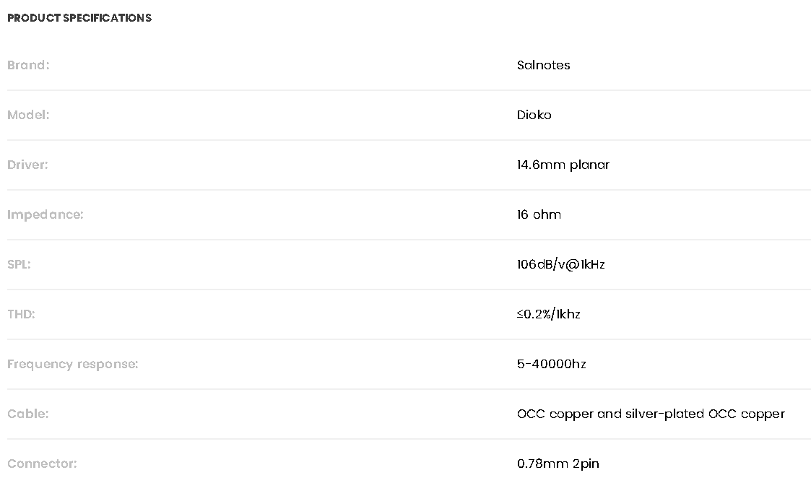Click the Product Specifications heading
This screenshot has width=811, height=483.
[79, 18]
